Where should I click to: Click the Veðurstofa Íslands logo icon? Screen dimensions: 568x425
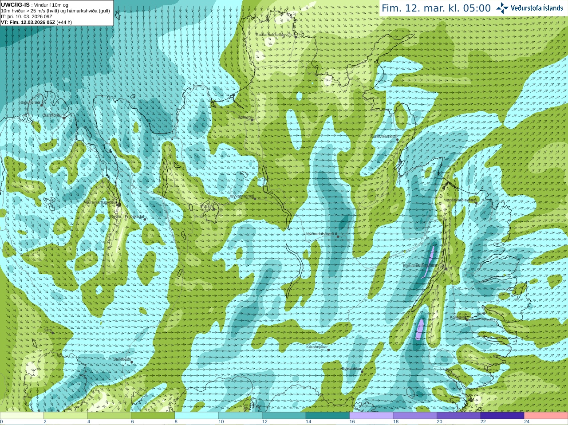tap(502, 8)
